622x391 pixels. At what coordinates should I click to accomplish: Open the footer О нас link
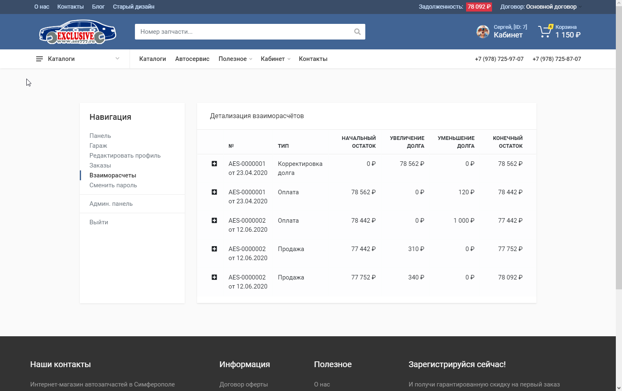[322, 384]
